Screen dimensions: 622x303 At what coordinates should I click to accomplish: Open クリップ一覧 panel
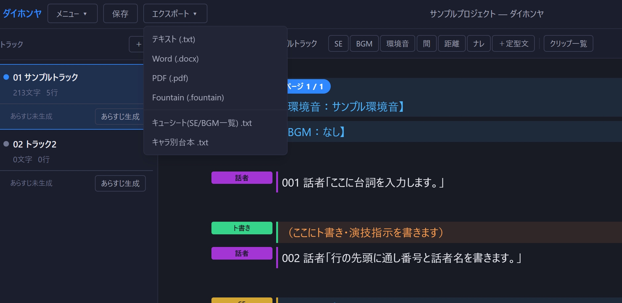pyautogui.click(x=568, y=43)
